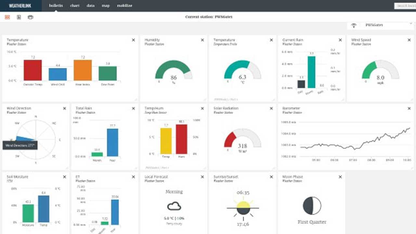Click the station signal icon beside PWSGate1
This screenshot has width=416, height=234.
click(x=354, y=25)
